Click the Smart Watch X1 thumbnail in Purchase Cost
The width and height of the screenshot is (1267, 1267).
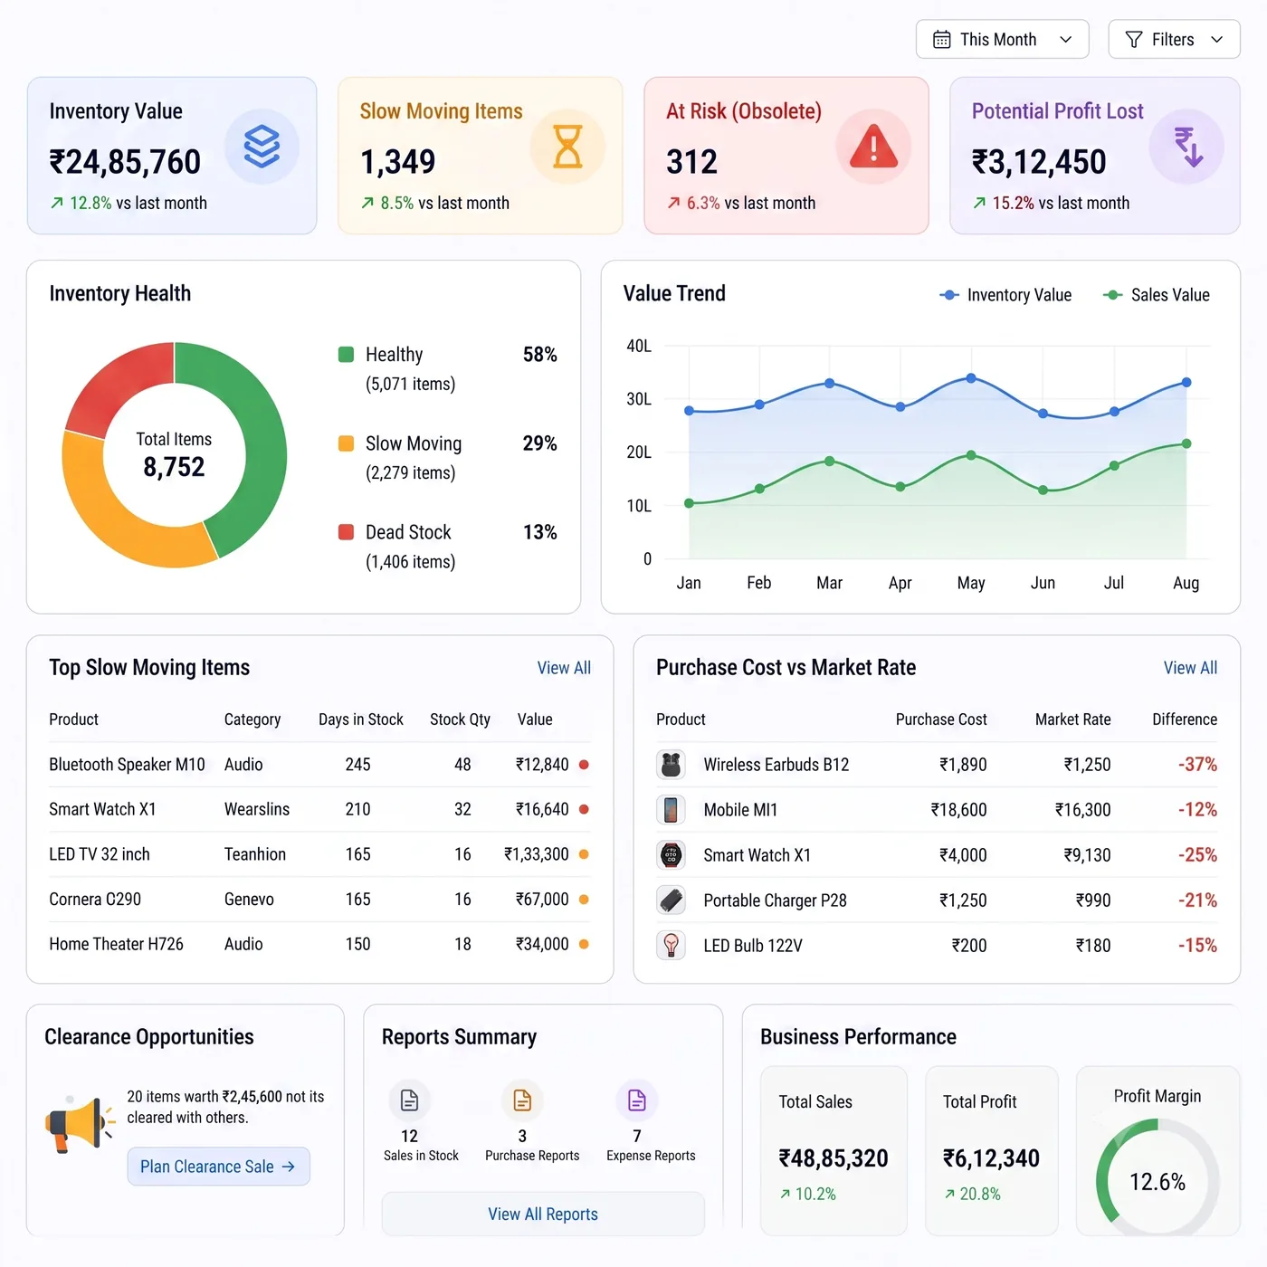(x=671, y=855)
